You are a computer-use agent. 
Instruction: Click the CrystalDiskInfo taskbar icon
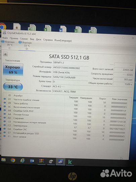[x=60, y=161]
